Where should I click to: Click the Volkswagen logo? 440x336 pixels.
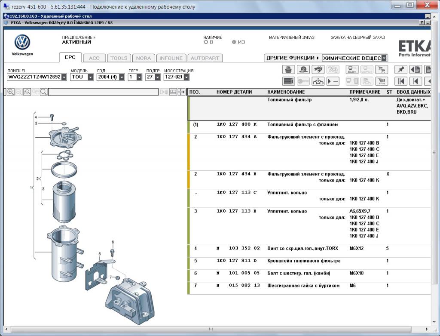pyautogui.click(x=22, y=42)
